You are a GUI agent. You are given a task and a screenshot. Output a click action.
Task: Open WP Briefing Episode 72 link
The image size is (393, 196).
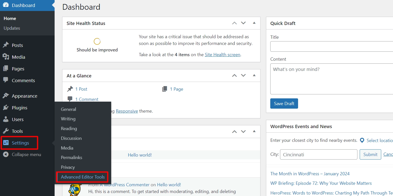tap(321, 183)
